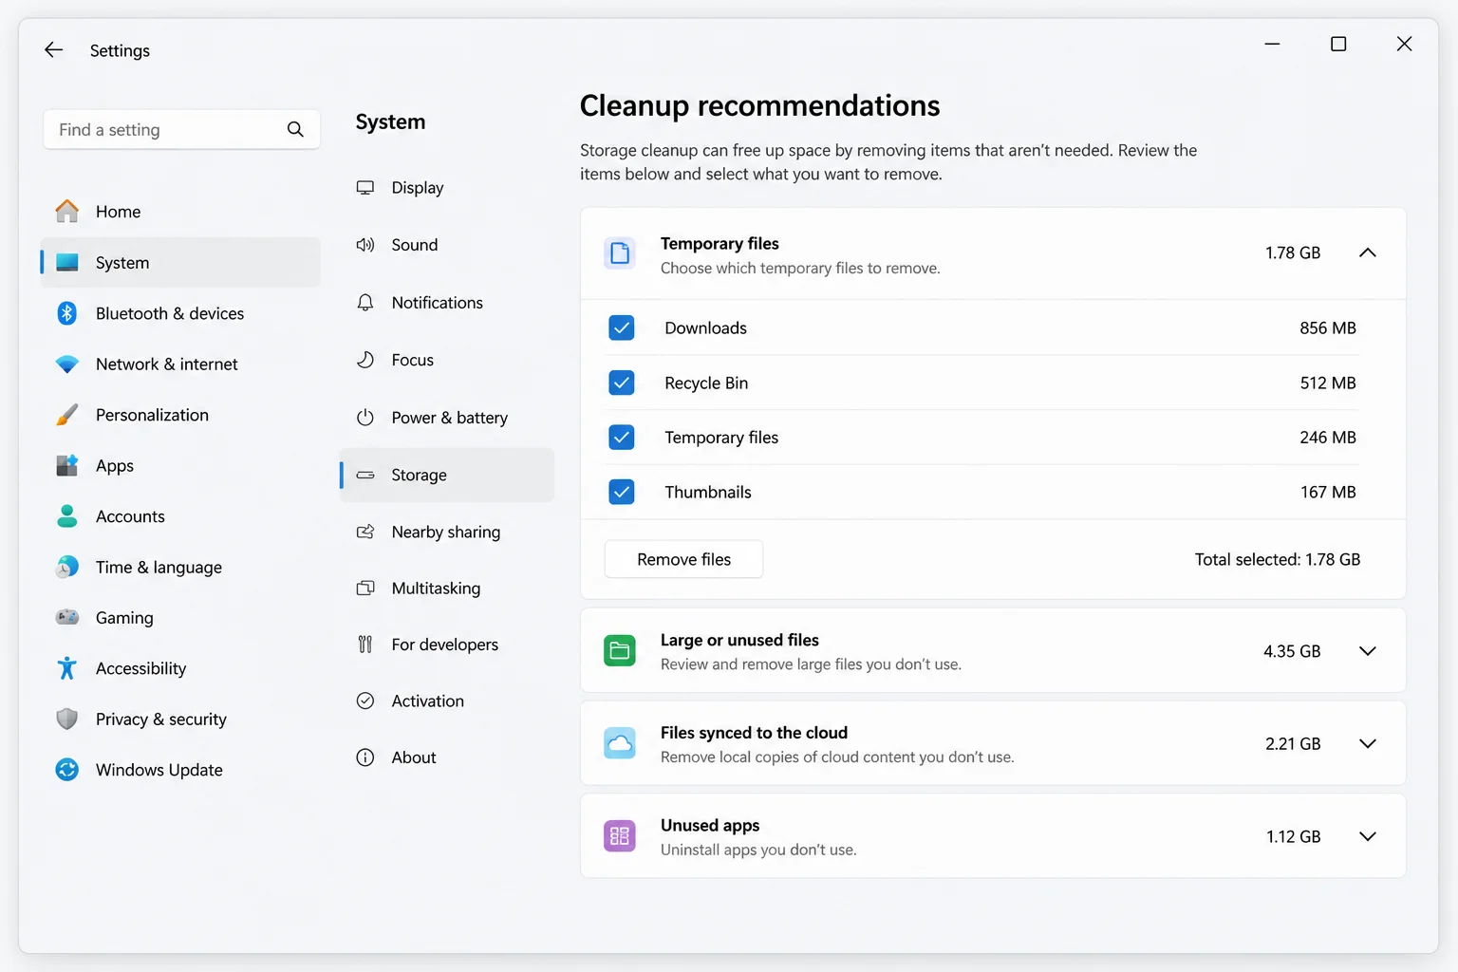Click the For developers tools icon
Screen dimensions: 1458x972
coord(365,645)
